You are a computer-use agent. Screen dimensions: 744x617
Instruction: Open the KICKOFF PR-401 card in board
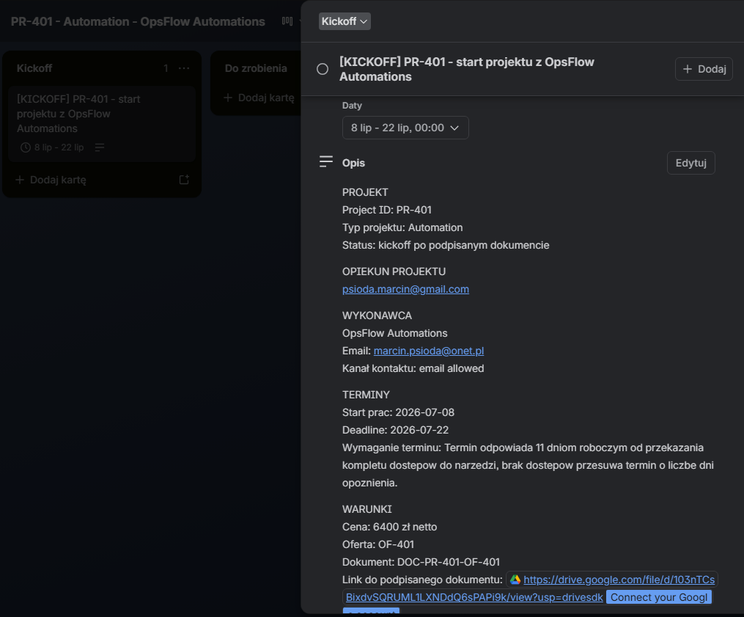point(102,123)
